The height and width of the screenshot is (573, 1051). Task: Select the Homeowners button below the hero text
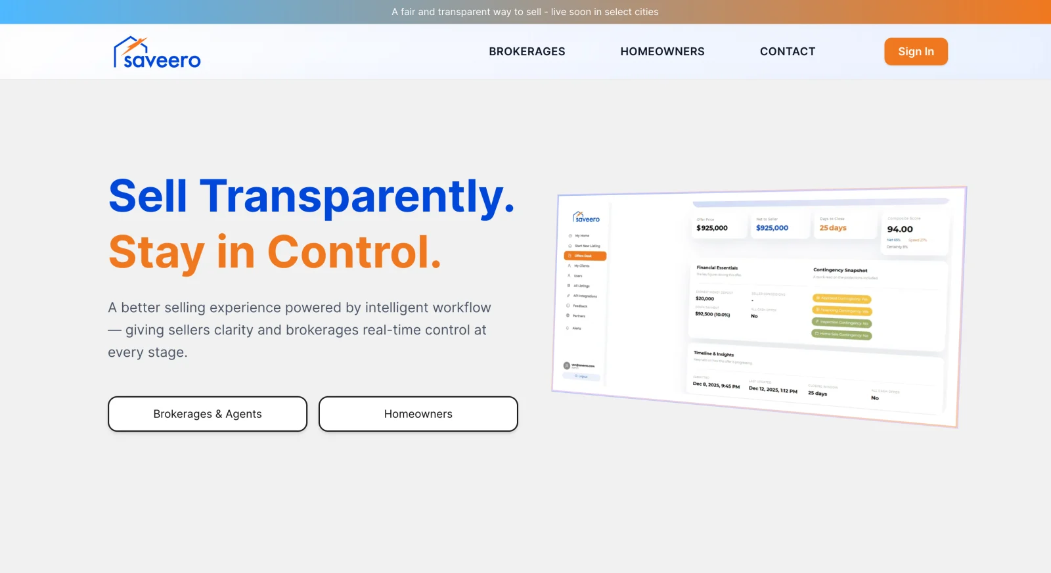[x=418, y=414]
